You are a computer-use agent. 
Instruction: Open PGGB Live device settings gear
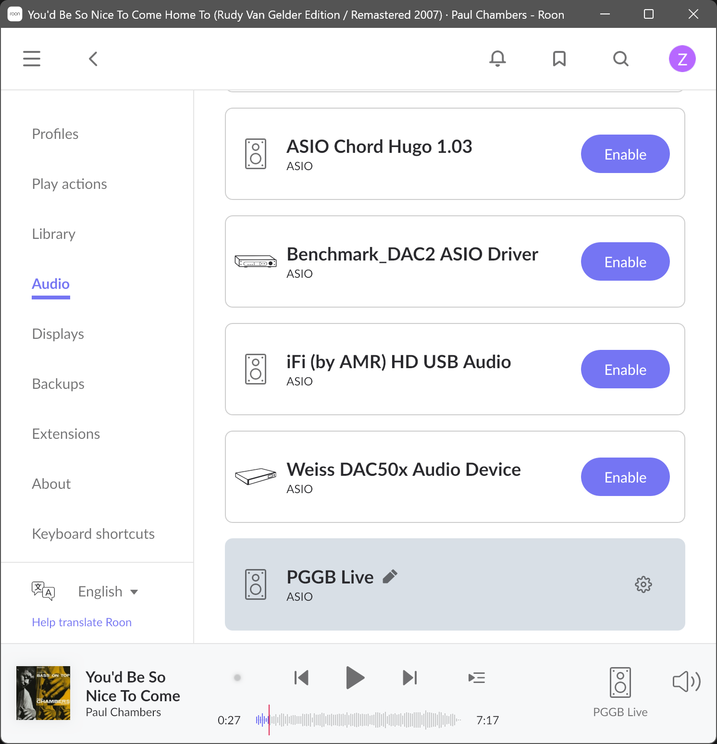[643, 584]
